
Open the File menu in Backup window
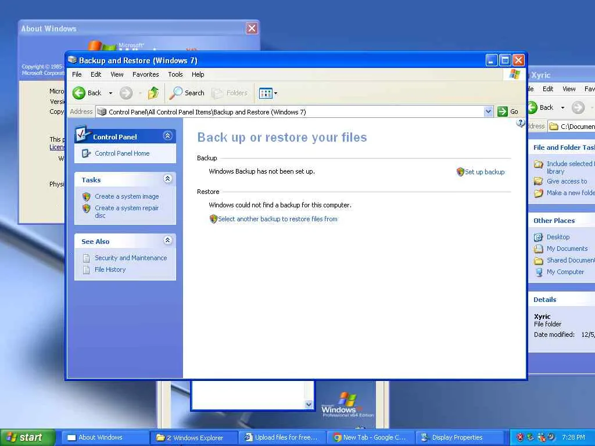77,74
